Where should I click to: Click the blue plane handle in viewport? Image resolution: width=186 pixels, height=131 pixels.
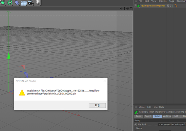(x=26, y=75)
